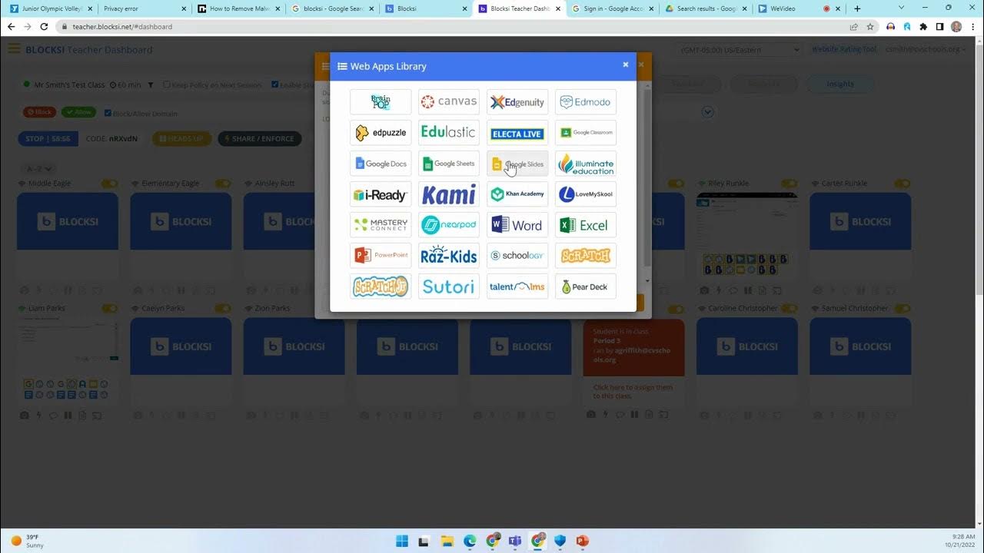Image resolution: width=984 pixels, height=553 pixels.
Task: Open the Nearpod app tile
Action: 449,225
